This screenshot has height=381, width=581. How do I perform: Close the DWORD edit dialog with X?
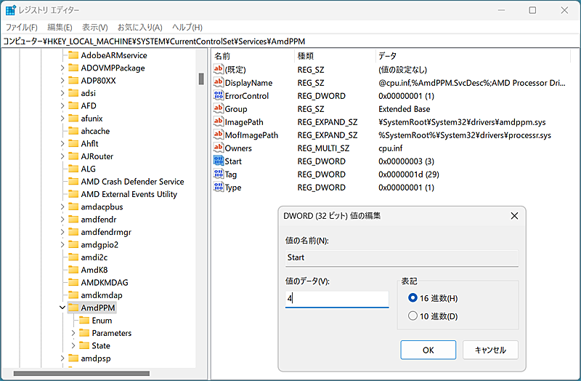tap(514, 215)
